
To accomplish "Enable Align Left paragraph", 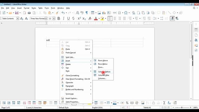I will pos(110,18).
